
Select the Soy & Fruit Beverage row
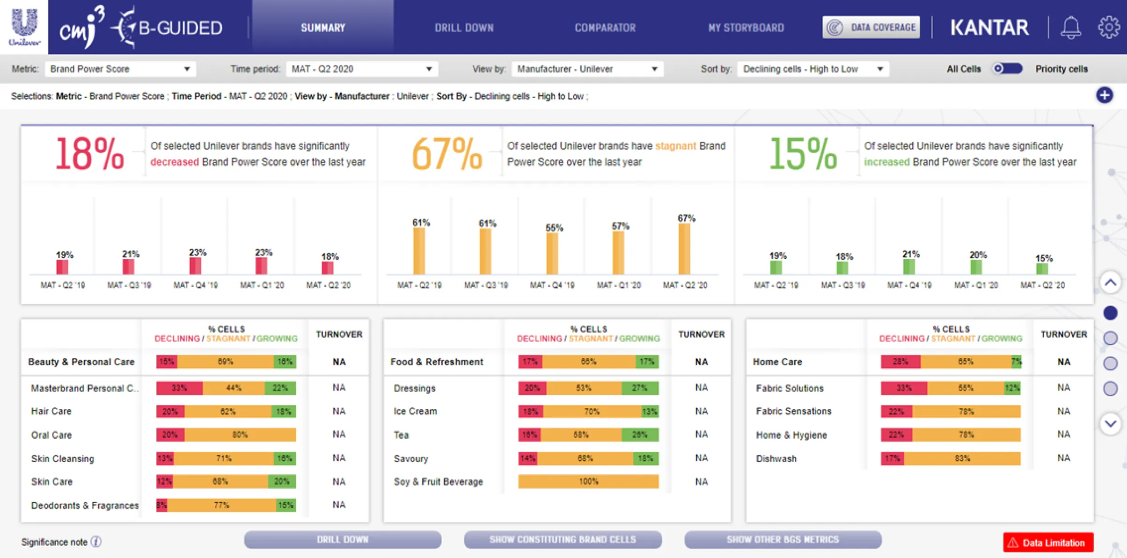557,482
